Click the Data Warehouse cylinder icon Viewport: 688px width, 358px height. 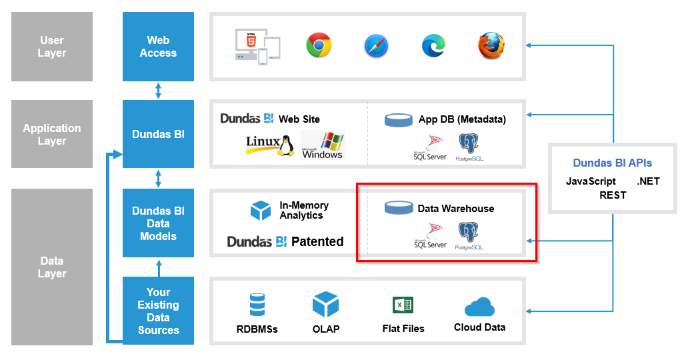399,207
